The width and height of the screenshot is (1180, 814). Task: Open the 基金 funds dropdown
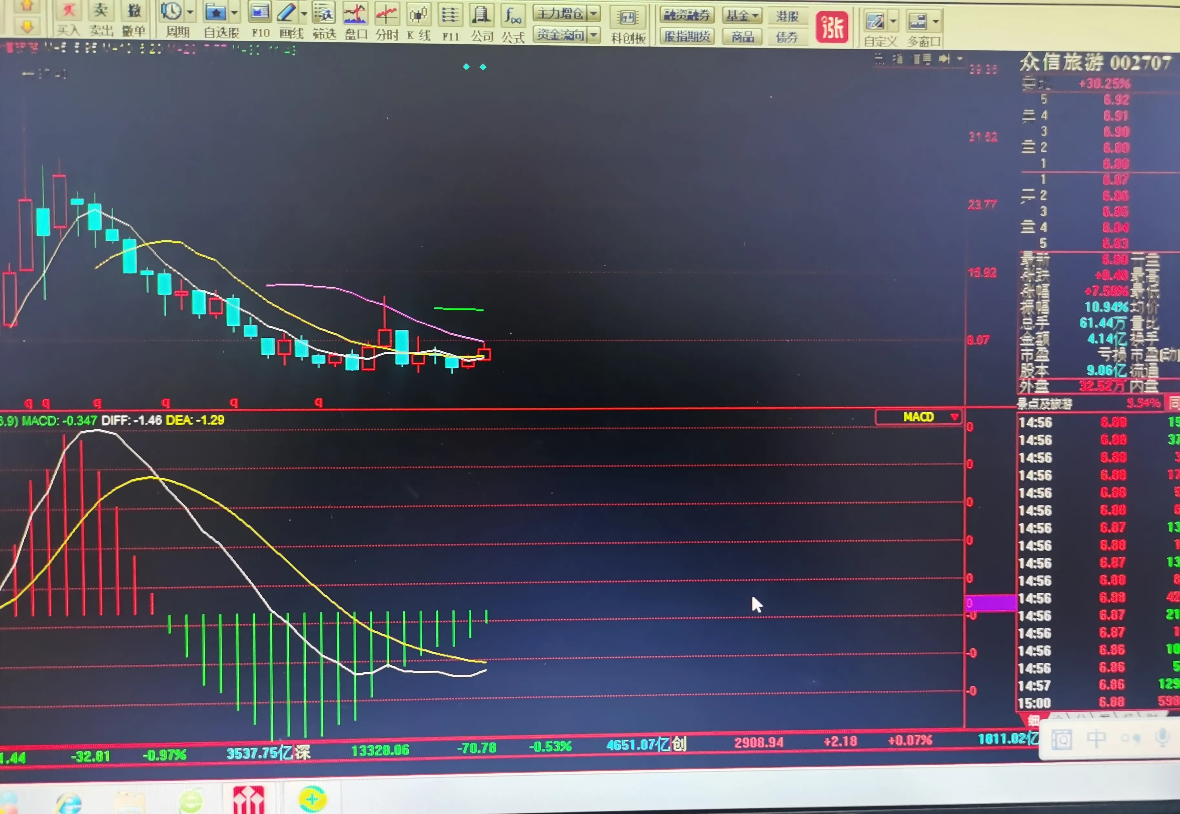coord(742,16)
